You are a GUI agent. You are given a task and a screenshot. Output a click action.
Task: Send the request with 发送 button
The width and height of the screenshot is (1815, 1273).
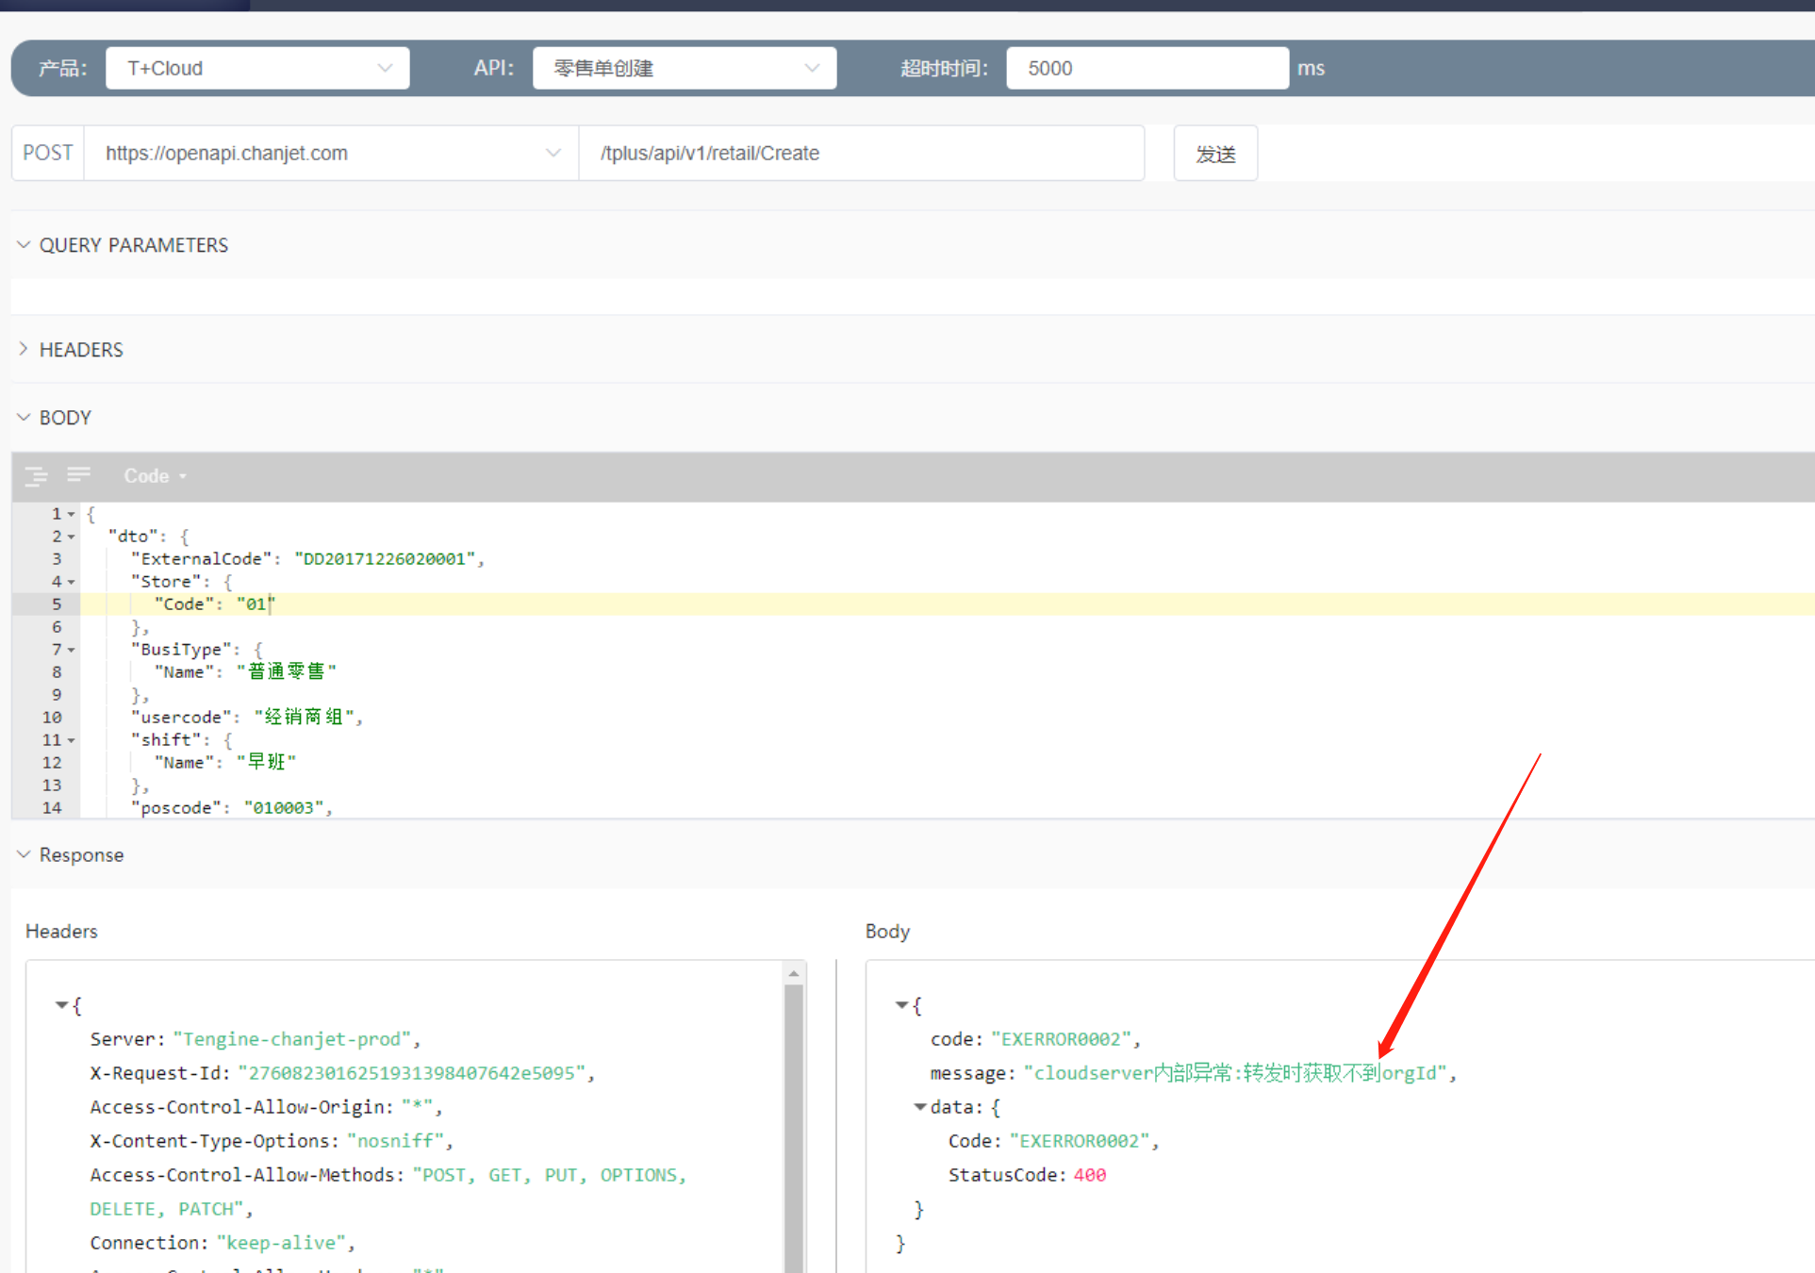pos(1215,154)
